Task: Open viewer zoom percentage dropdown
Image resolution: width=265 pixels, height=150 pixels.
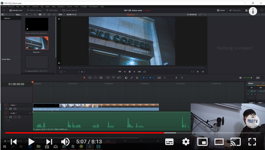Action: [62, 14]
